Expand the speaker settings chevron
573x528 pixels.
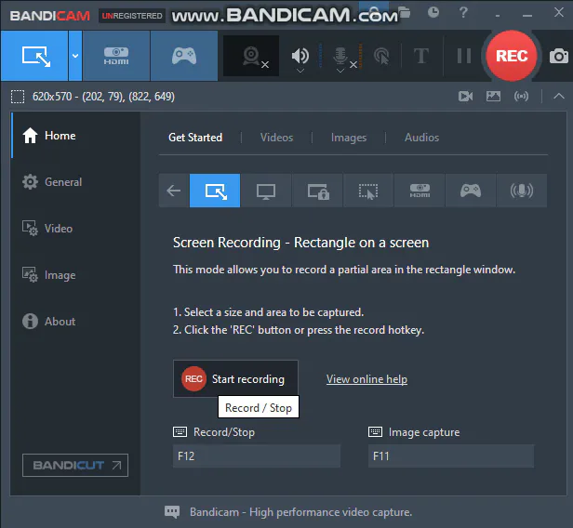(300, 71)
